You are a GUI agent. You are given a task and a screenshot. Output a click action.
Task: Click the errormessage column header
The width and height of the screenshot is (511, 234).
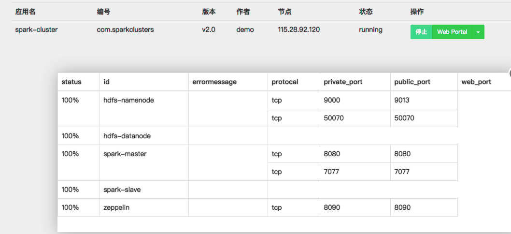coord(214,82)
